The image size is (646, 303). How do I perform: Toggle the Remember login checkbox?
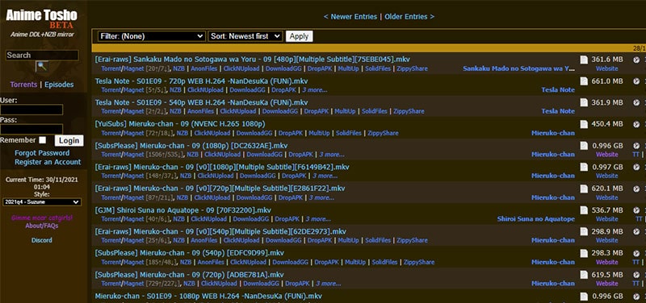pyautogui.click(x=43, y=140)
